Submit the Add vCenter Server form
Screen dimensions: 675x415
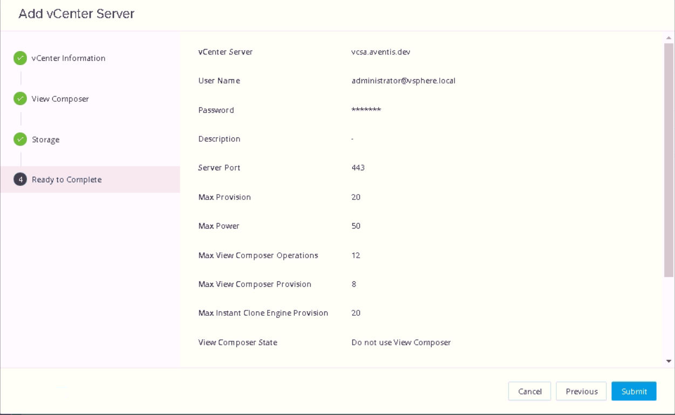(x=634, y=391)
